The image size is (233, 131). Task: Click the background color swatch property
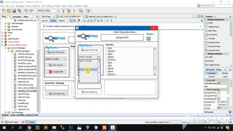pos(218,102)
